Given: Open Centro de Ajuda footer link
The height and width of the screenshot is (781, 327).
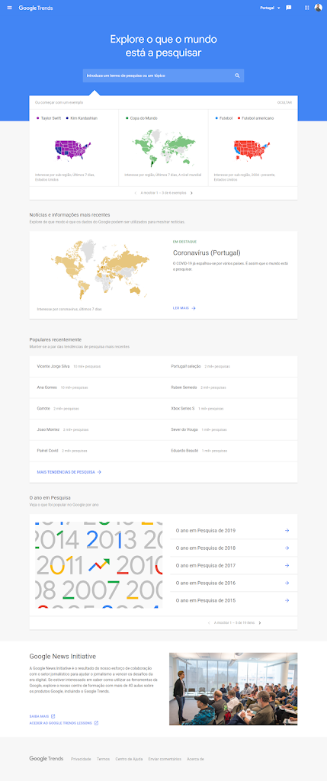Looking at the screenshot, I should pos(129,759).
